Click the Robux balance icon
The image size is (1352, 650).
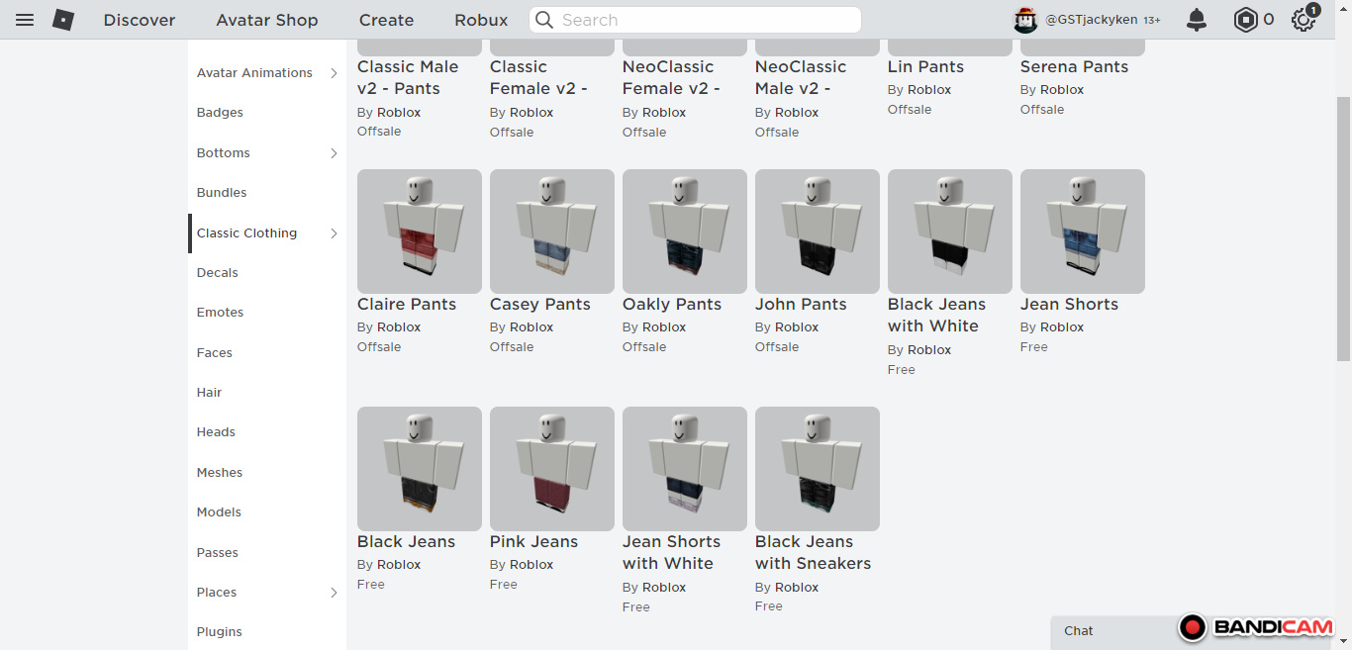[1244, 20]
